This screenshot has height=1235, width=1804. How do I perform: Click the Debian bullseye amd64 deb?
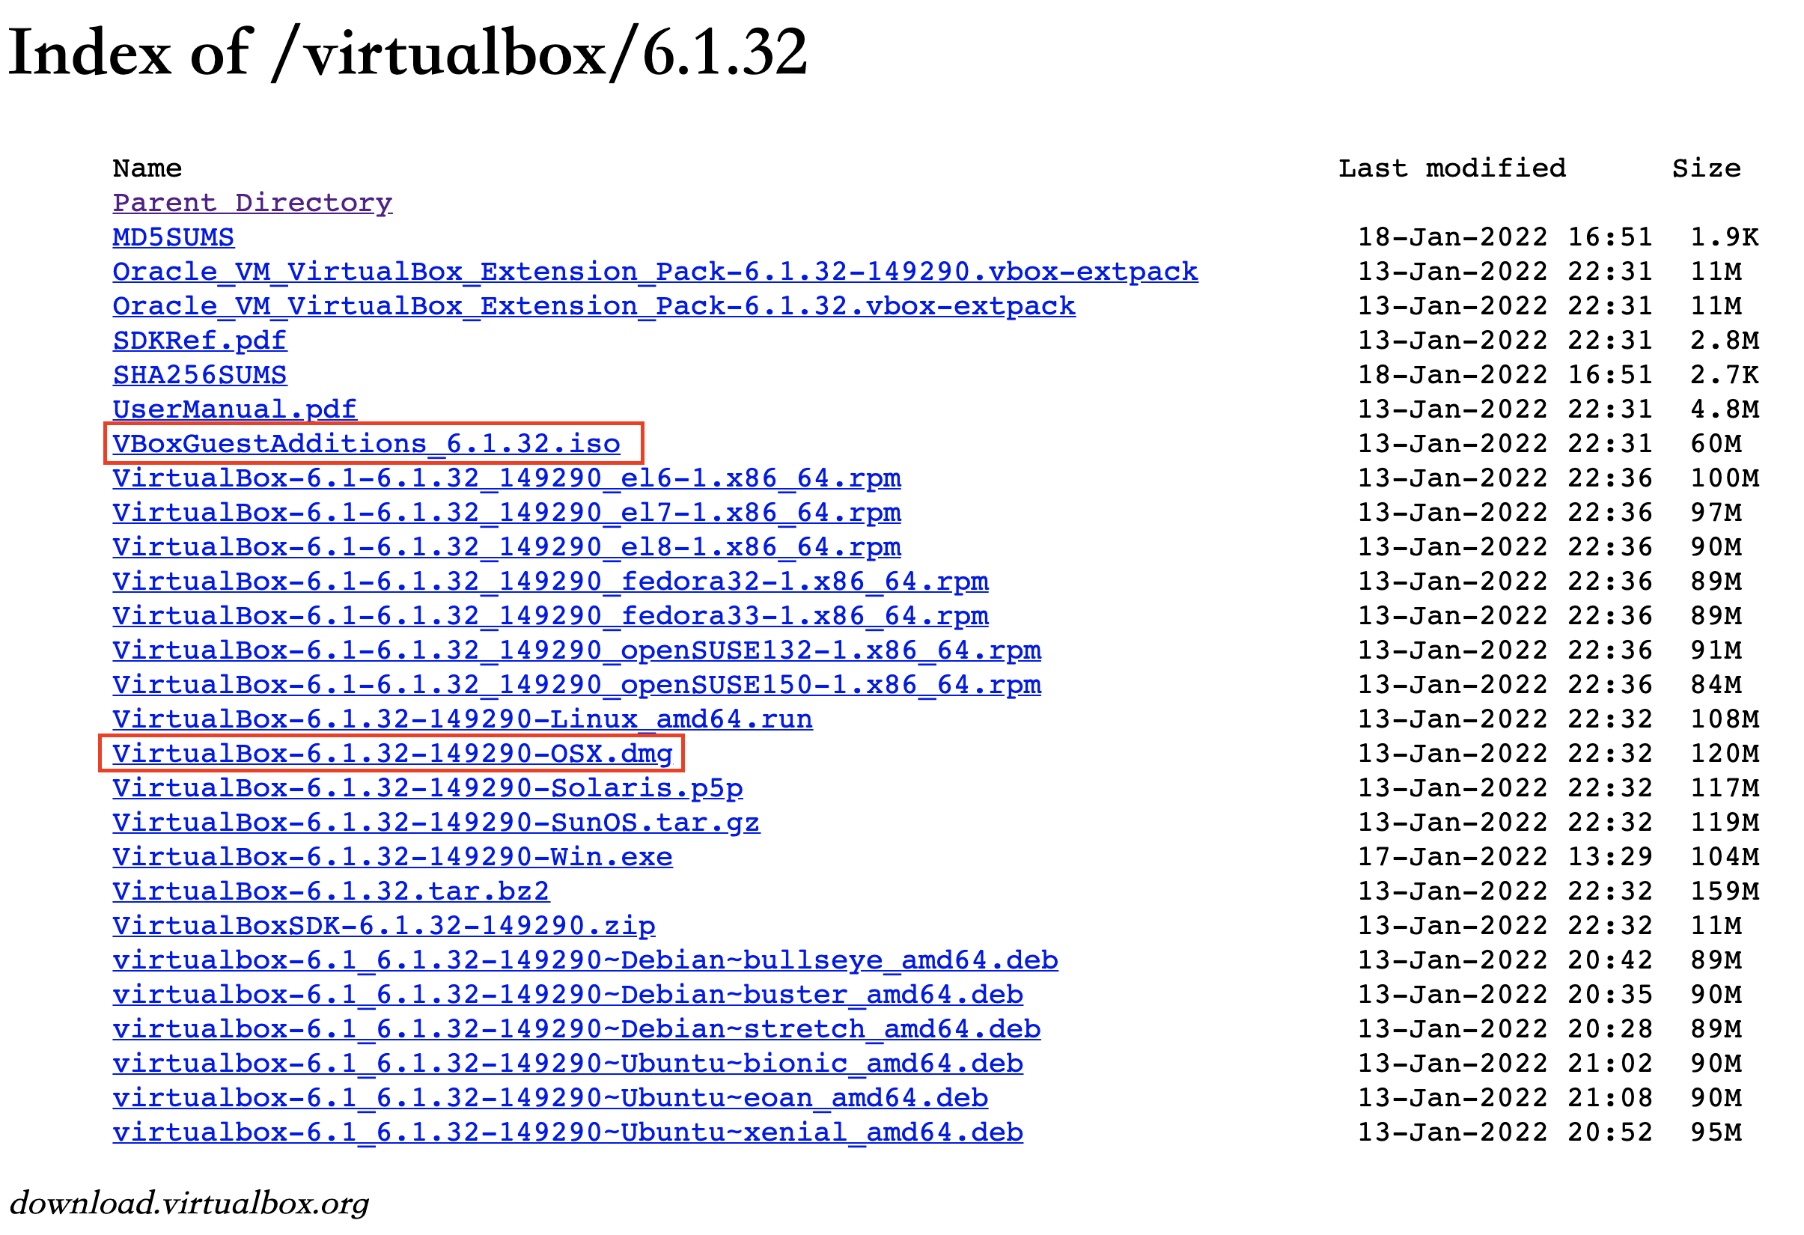coord(585,960)
